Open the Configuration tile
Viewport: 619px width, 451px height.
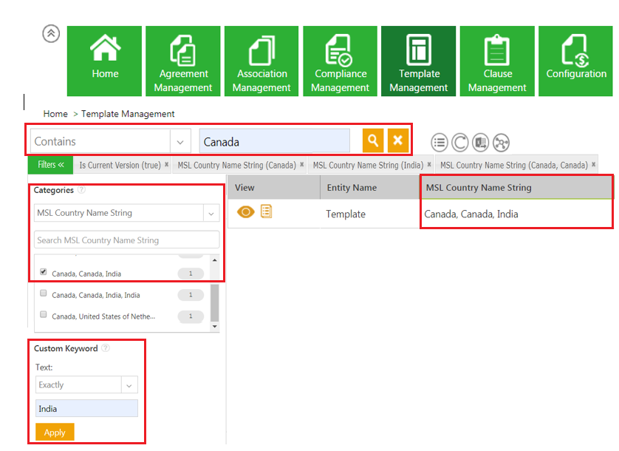576,61
